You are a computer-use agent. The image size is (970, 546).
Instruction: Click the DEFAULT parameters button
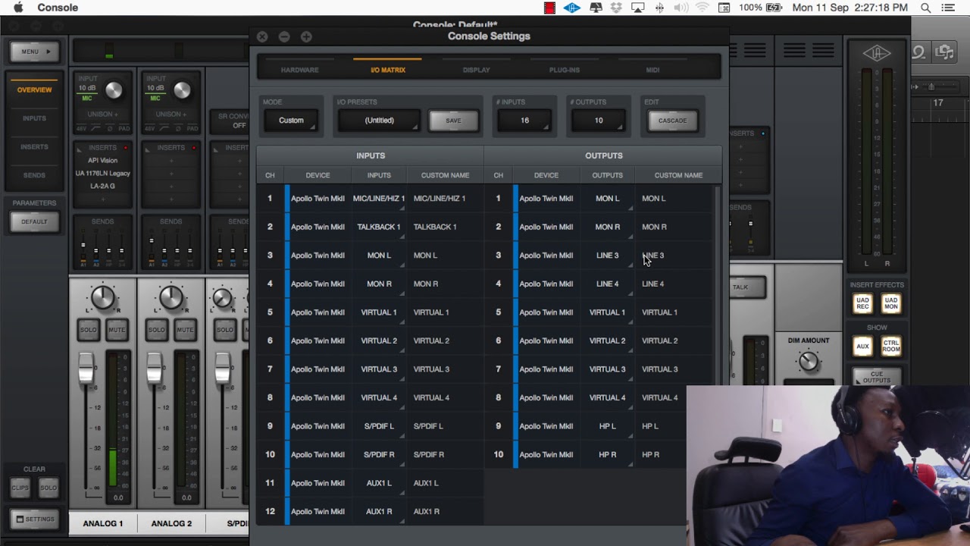pos(34,221)
